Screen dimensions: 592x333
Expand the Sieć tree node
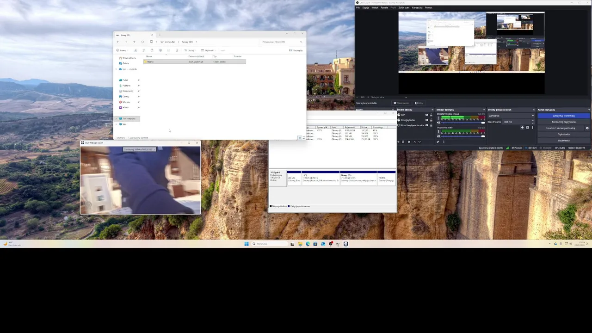(116, 124)
